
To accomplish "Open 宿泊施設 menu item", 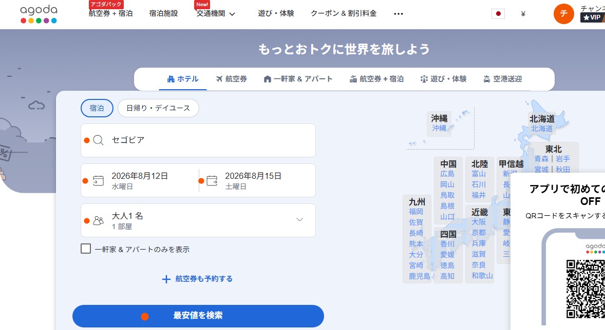I will pyautogui.click(x=164, y=13).
